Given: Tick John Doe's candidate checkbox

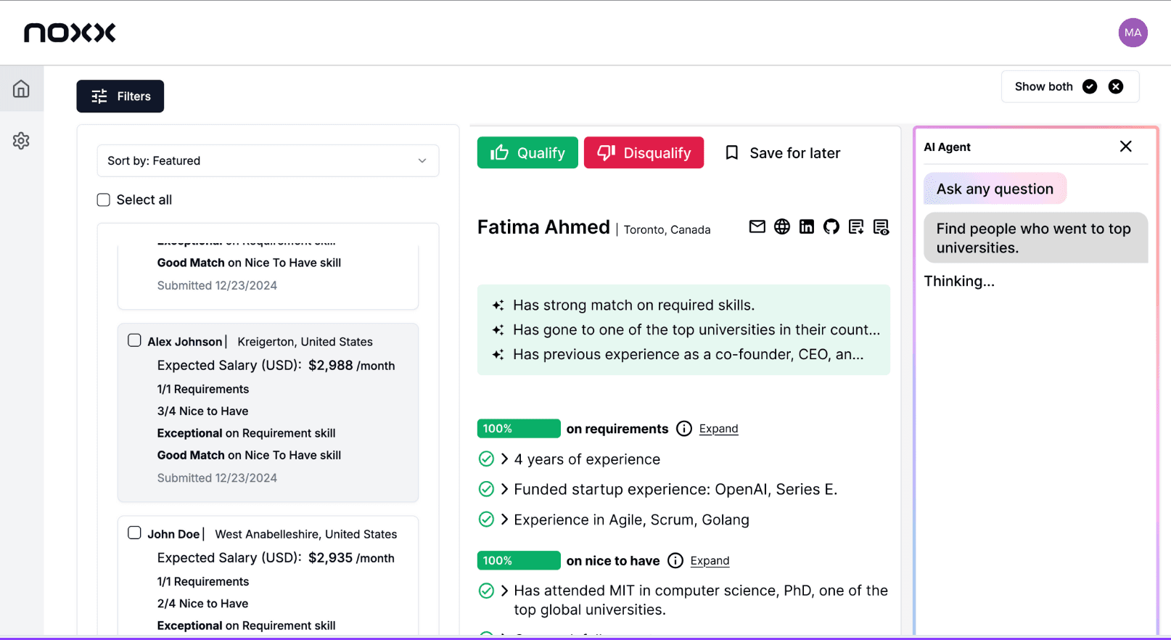Looking at the screenshot, I should tap(134, 533).
